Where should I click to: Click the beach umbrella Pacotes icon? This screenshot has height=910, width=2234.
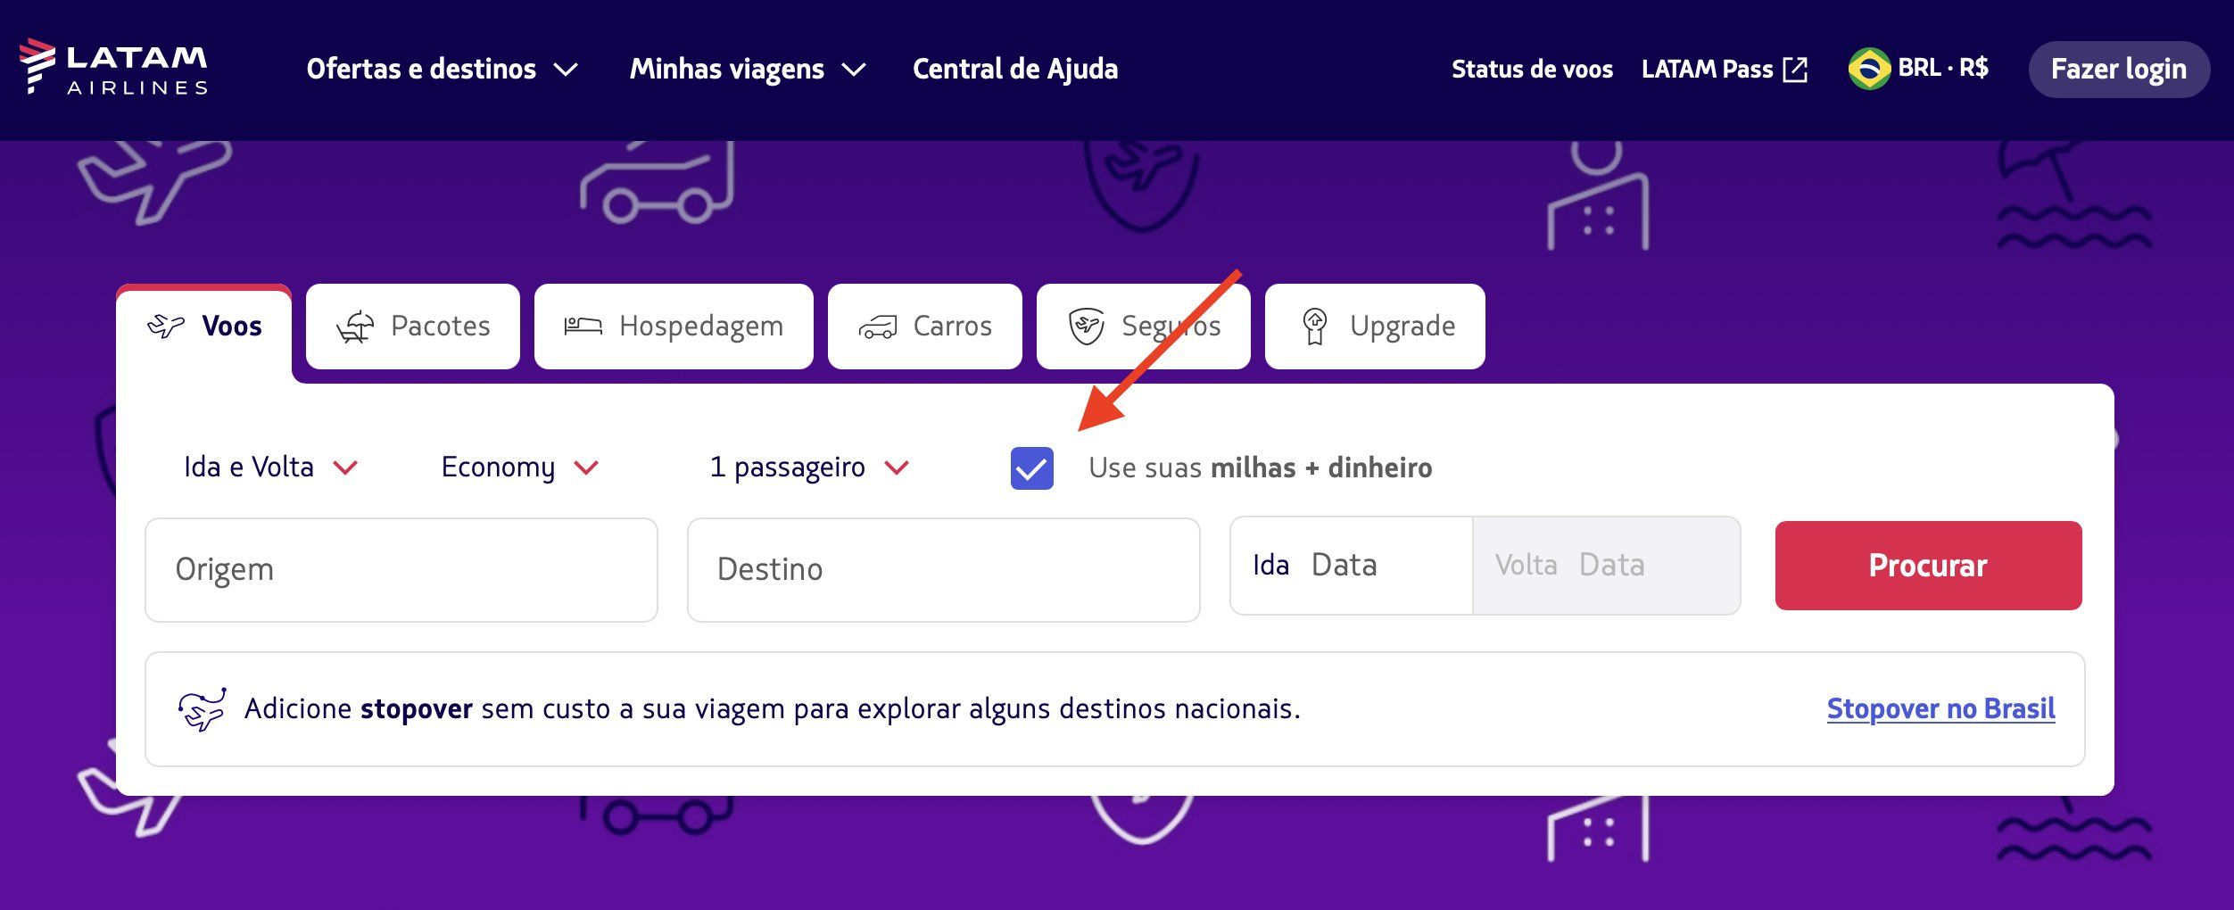click(x=355, y=327)
